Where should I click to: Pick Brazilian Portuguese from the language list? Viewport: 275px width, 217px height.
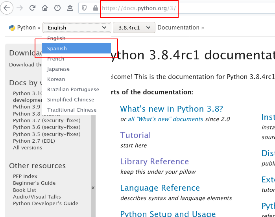[x=76, y=89]
